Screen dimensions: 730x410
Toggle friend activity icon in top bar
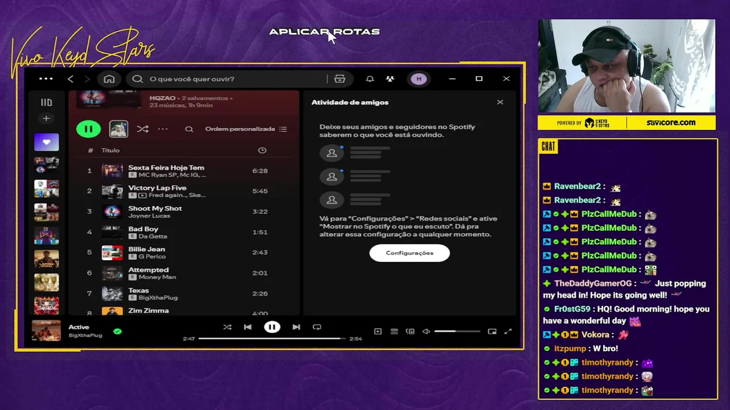[x=390, y=79]
